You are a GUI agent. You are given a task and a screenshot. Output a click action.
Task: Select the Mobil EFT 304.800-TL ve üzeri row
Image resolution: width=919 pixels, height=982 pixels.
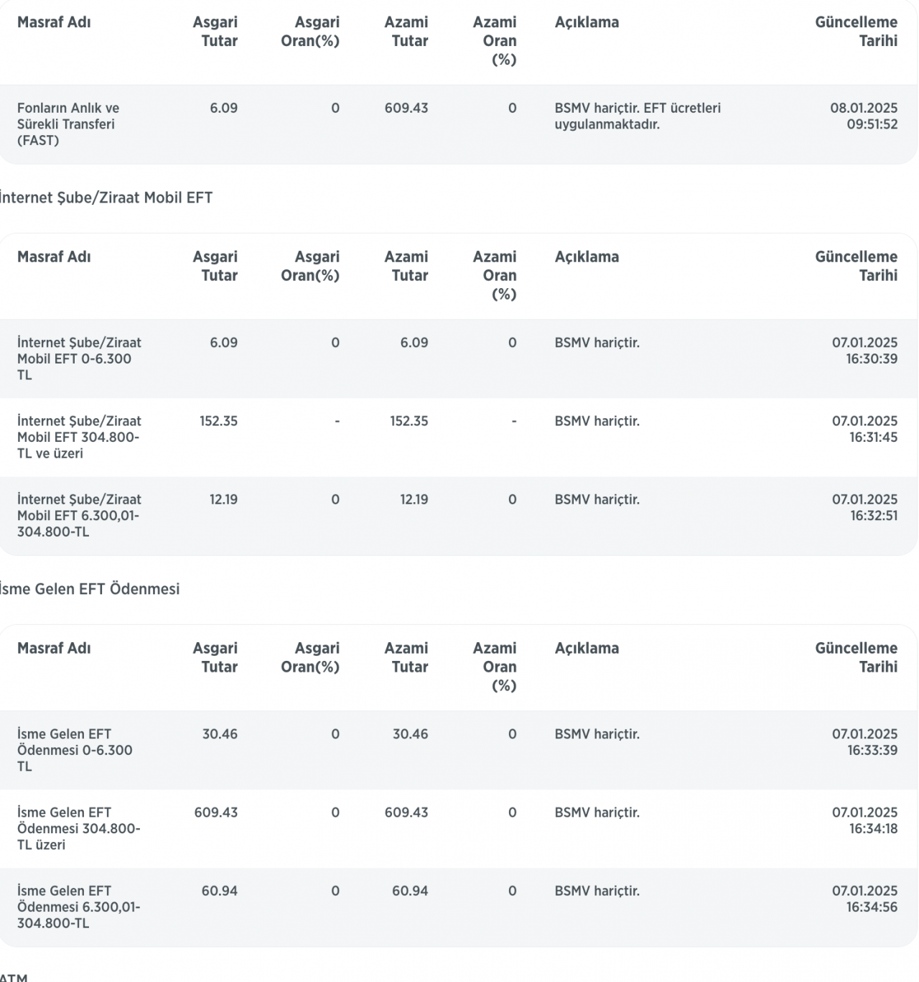point(458,437)
